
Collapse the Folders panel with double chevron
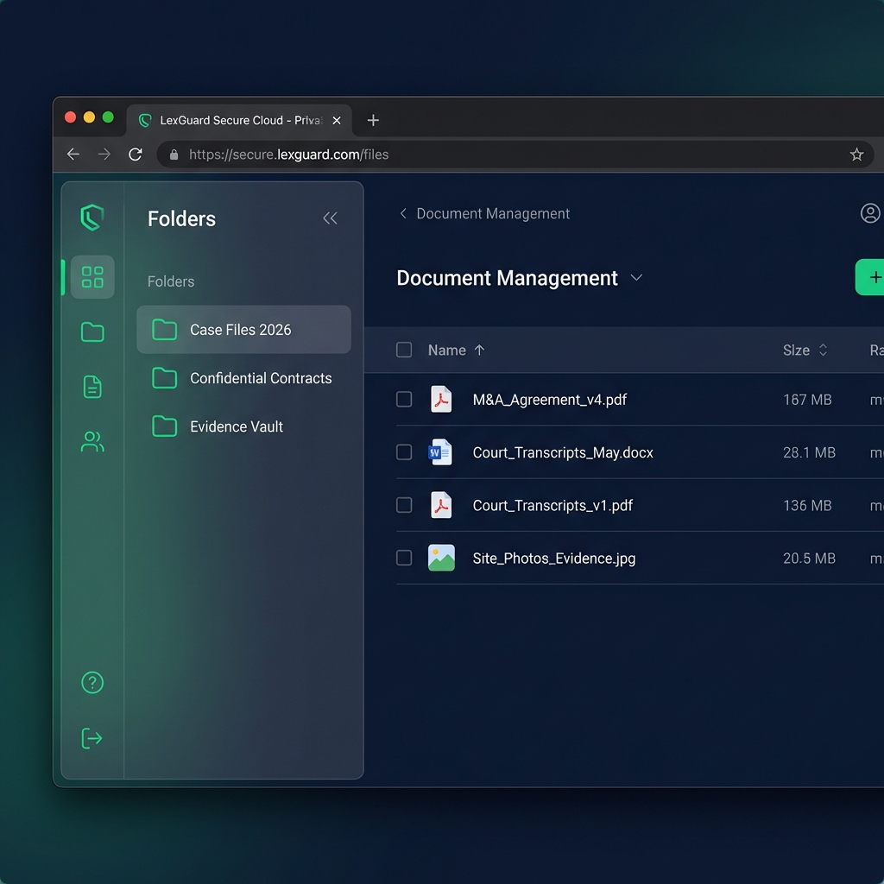[330, 218]
